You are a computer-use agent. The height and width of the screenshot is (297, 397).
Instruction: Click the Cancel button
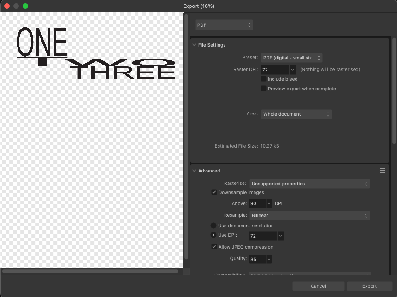318,286
